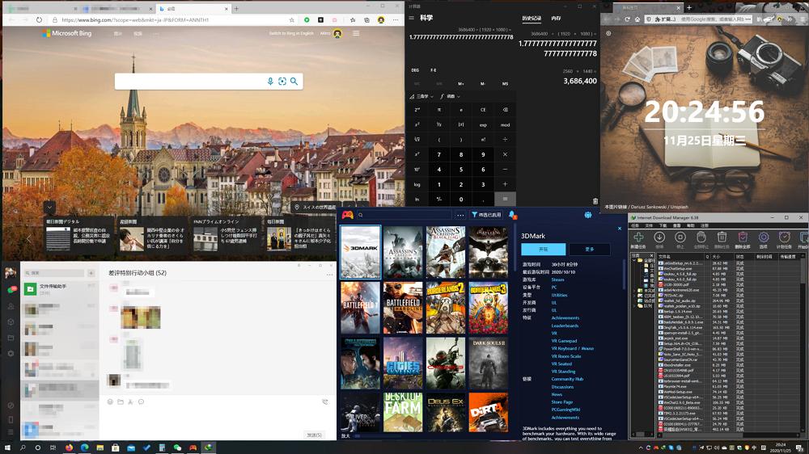Toggle the enabled-games filter button in launcher
809x454 pixels.
(x=486, y=215)
